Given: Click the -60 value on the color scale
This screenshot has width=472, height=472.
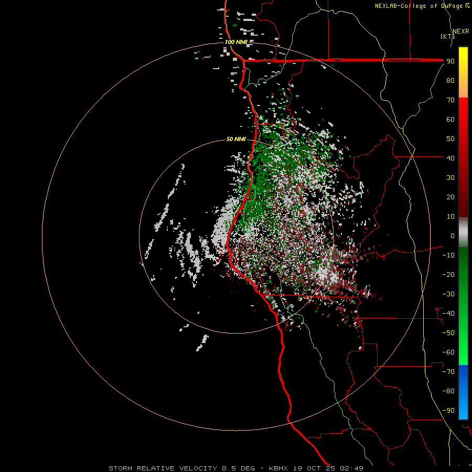Looking at the screenshot, I should coord(448,352).
